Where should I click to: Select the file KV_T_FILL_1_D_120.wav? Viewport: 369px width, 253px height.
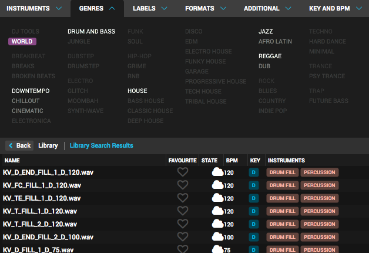40,211
